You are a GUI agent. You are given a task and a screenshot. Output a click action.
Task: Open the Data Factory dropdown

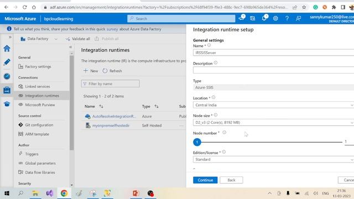coord(39,39)
